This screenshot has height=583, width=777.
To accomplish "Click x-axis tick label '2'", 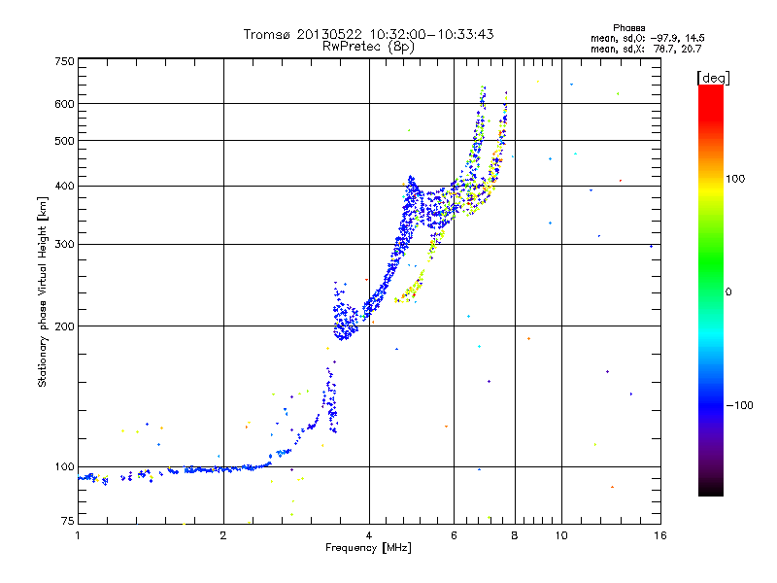I will (223, 535).
